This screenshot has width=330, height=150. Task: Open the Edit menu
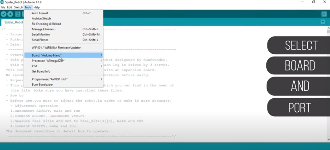pos(9,7)
